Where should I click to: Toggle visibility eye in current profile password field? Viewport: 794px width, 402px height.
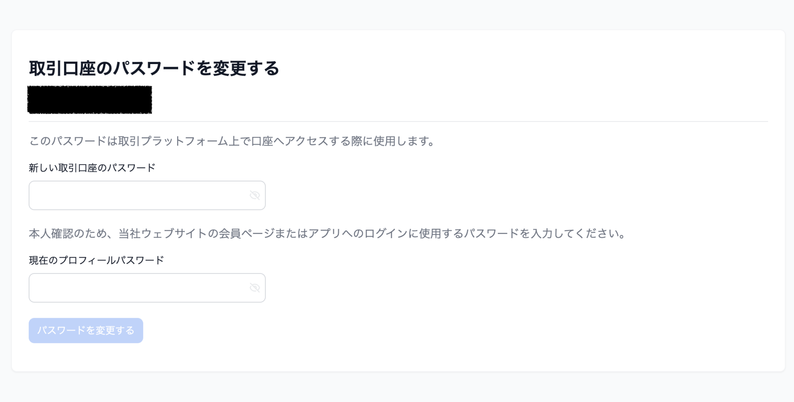(x=255, y=288)
